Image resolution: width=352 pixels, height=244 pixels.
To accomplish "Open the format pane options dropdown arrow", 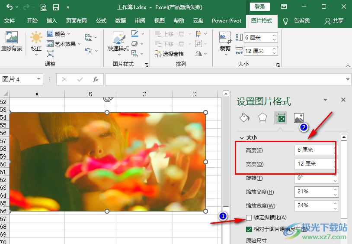I will (325, 100).
